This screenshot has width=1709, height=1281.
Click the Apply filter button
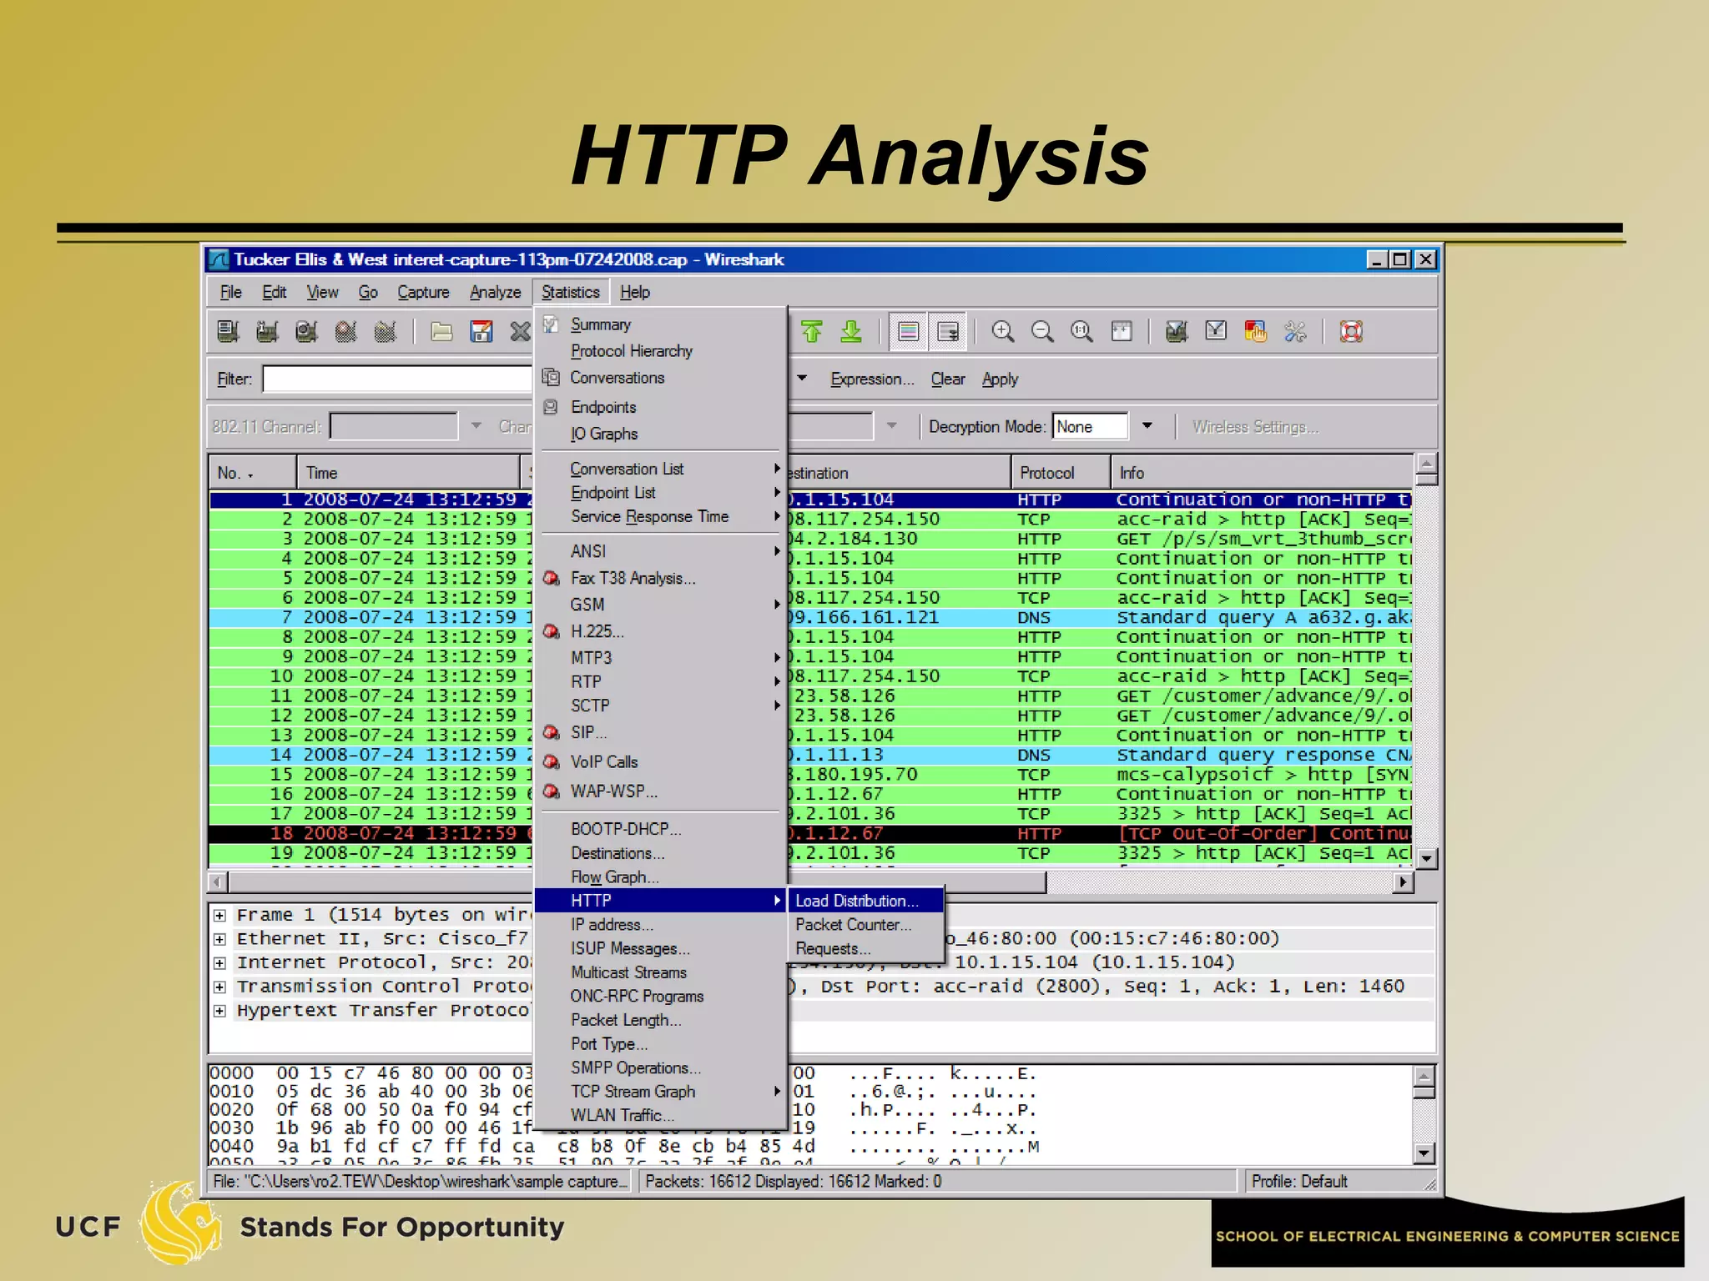(1000, 379)
